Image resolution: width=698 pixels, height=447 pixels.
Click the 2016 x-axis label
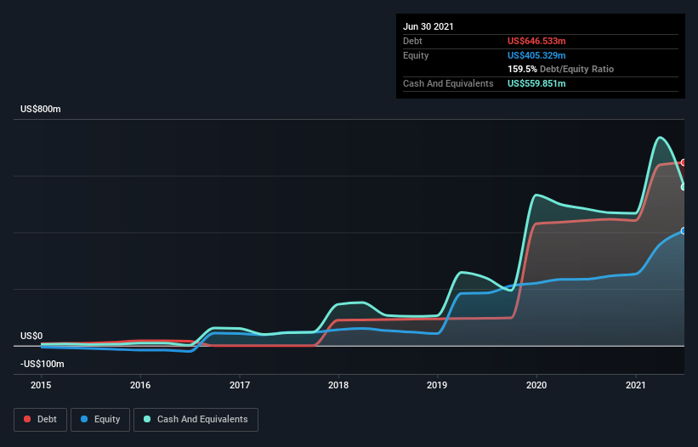(x=140, y=385)
